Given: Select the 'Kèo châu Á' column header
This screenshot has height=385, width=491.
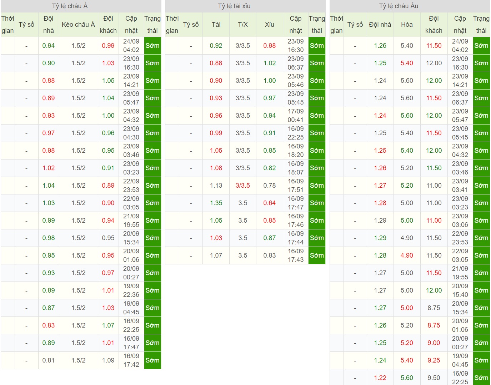Looking at the screenshot, I should pyautogui.click(x=78, y=25).
